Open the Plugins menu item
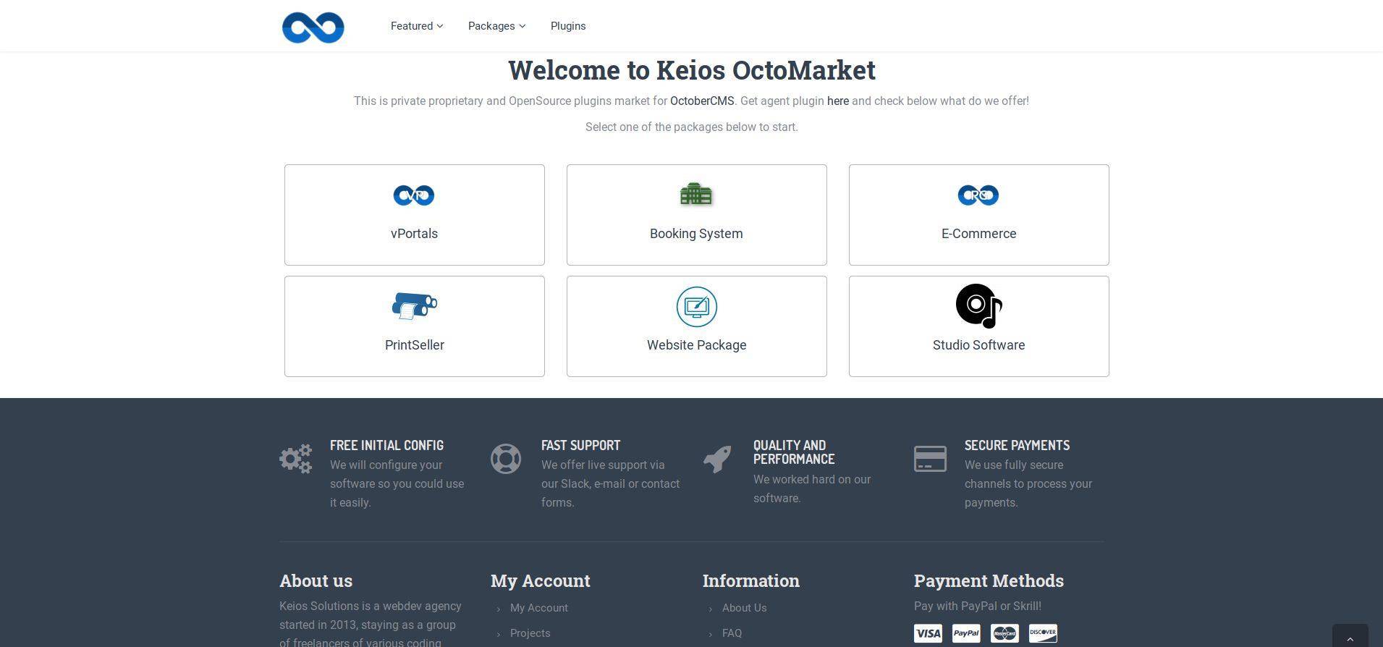Screen dimensions: 1383x647 568,26
